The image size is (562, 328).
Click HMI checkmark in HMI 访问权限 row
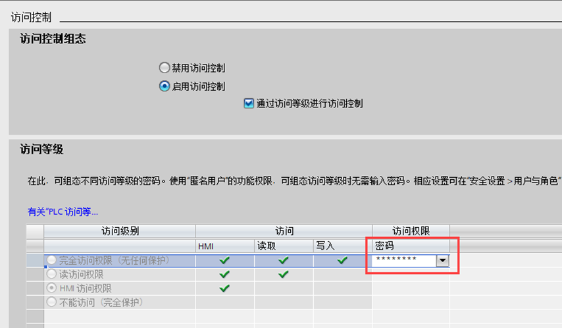coord(225,288)
